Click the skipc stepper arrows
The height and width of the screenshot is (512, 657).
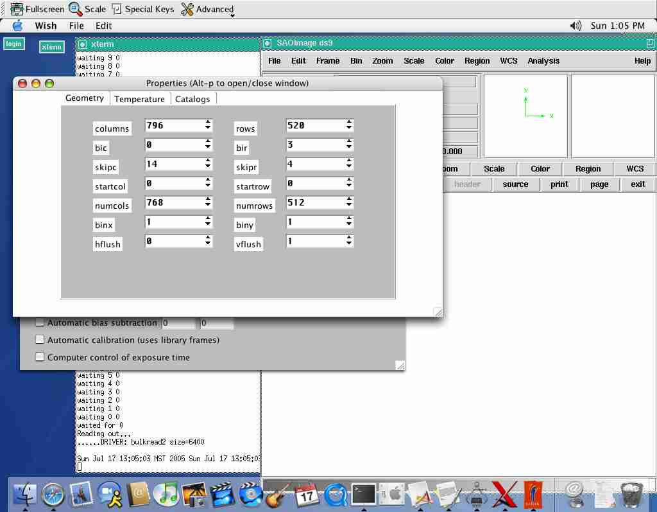[208, 163]
